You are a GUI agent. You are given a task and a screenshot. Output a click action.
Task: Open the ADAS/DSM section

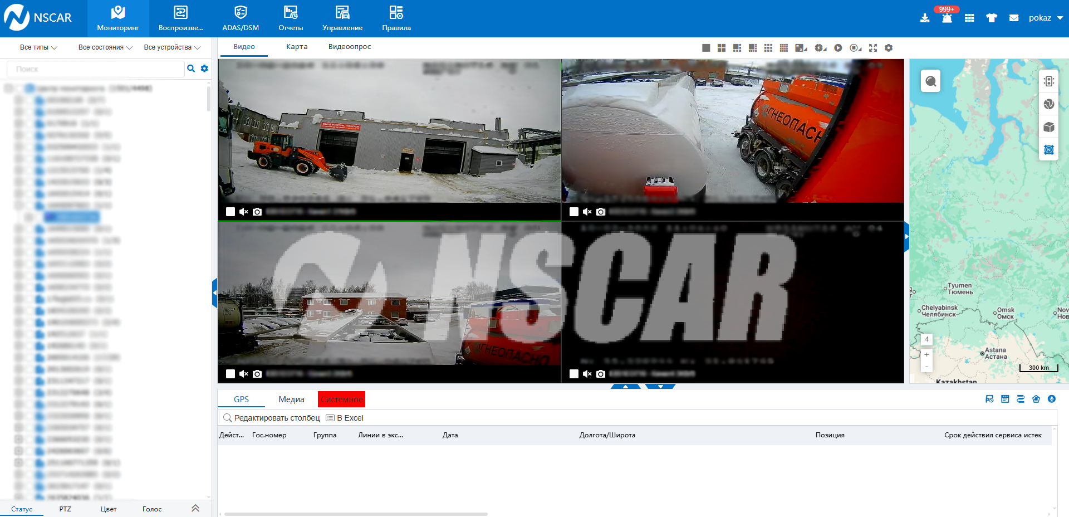241,18
